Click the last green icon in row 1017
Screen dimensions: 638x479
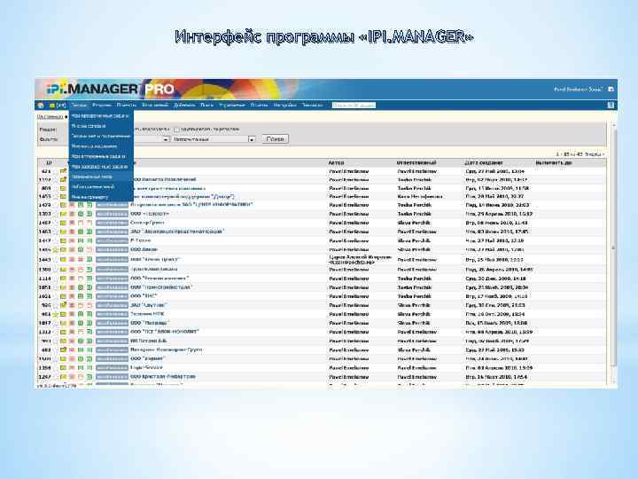click(89, 323)
